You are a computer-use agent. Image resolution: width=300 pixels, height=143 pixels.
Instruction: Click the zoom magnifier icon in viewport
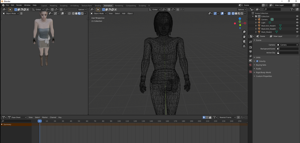pyautogui.click(x=244, y=32)
